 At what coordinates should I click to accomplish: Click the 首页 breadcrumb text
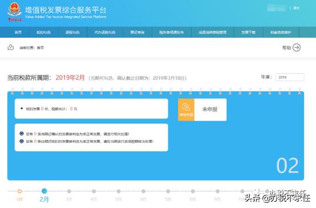click(x=40, y=47)
